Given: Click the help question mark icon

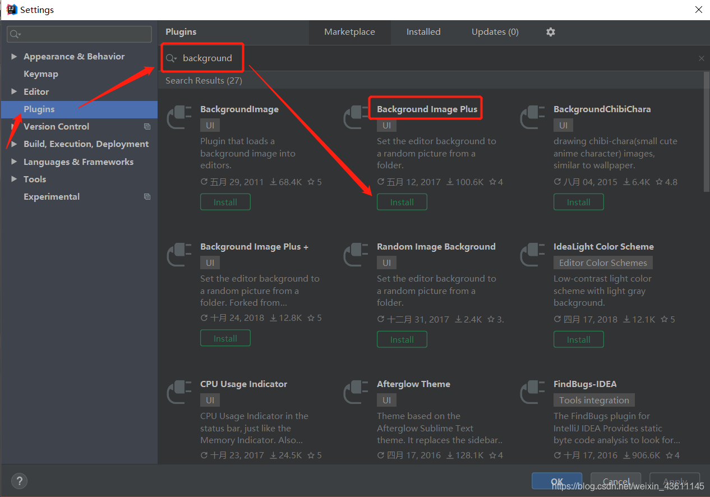Looking at the screenshot, I should pyautogui.click(x=19, y=481).
